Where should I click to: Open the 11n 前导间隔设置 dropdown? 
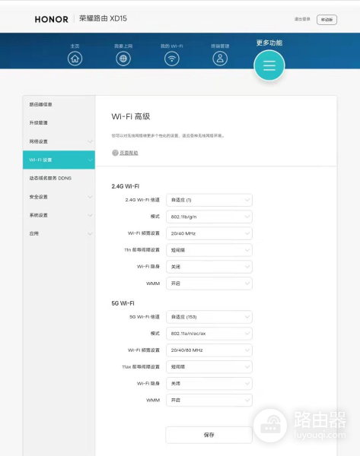pos(209,250)
